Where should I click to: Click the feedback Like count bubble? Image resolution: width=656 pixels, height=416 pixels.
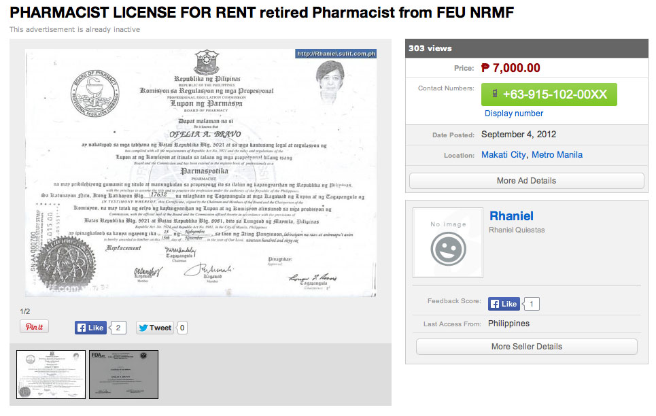[x=532, y=304]
